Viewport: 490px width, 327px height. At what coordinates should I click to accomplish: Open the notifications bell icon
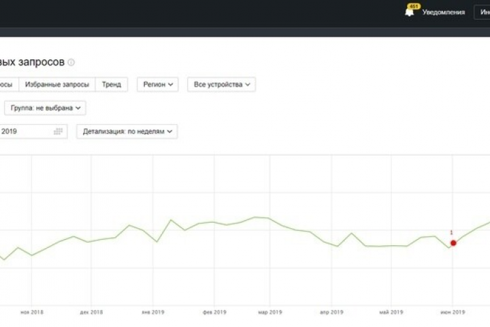tap(409, 12)
